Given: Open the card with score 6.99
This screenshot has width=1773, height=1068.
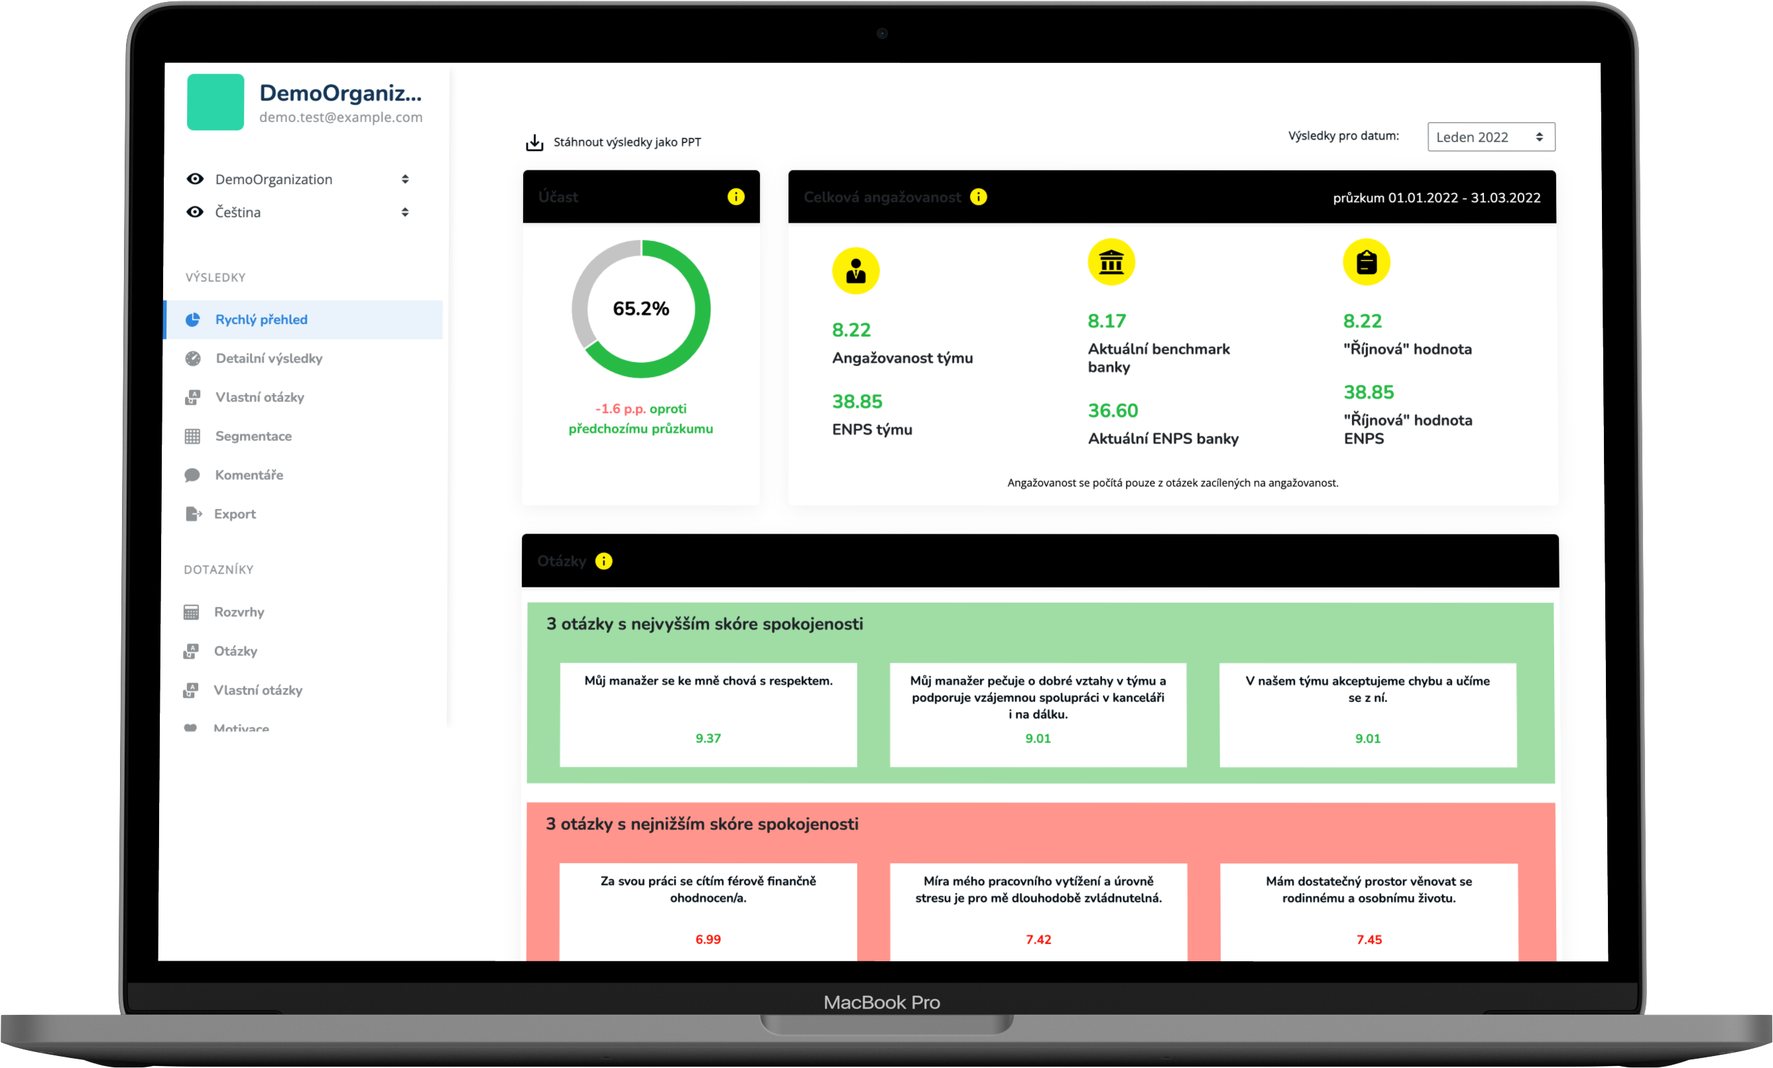Looking at the screenshot, I should (708, 913).
